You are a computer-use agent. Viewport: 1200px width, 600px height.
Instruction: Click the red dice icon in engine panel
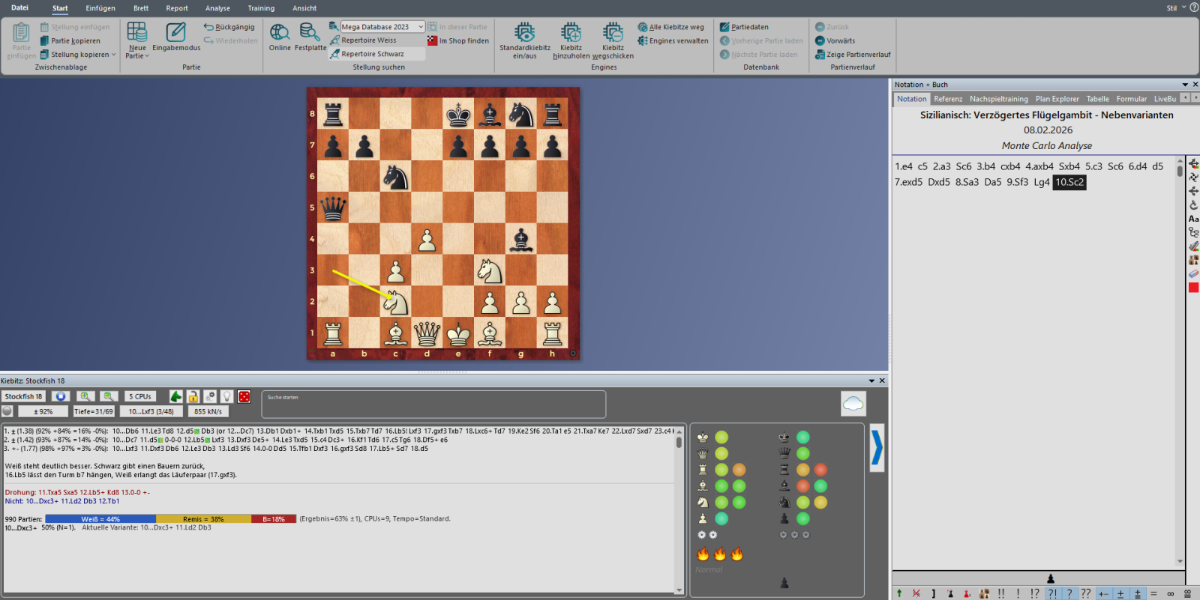tap(244, 396)
